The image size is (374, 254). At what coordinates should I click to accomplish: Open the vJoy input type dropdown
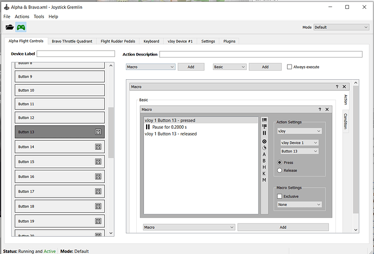click(299, 131)
